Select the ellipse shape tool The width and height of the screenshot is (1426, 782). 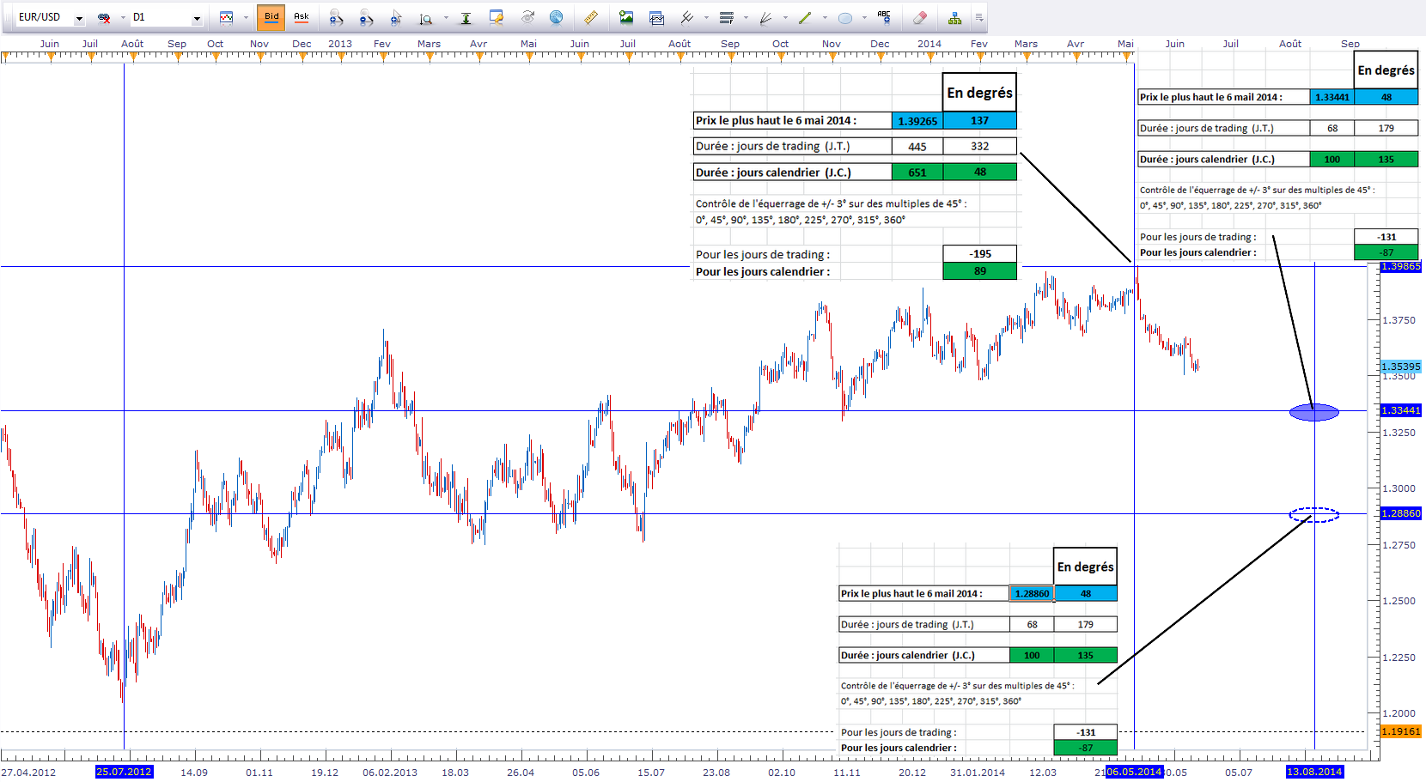845,17
